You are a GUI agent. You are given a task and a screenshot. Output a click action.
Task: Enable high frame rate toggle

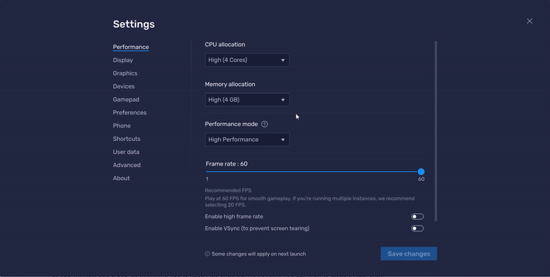pyautogui.click(x=417, y=217)
